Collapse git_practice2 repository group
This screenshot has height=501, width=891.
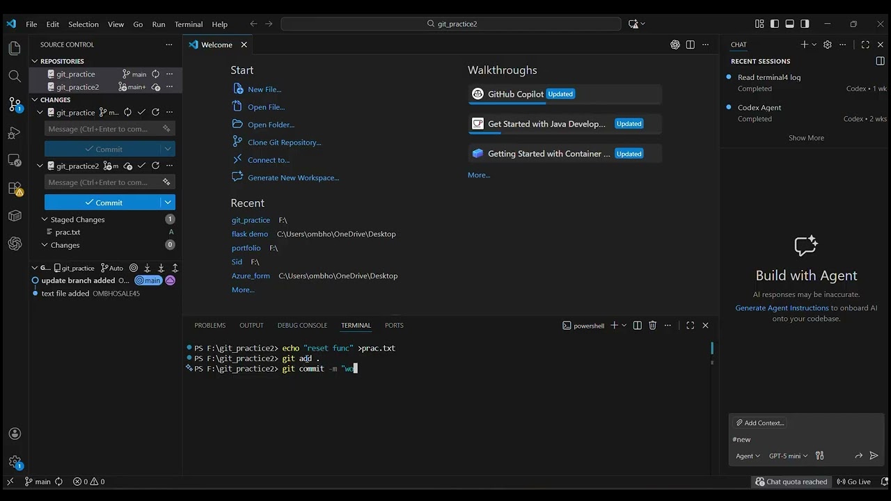(40, 166)
